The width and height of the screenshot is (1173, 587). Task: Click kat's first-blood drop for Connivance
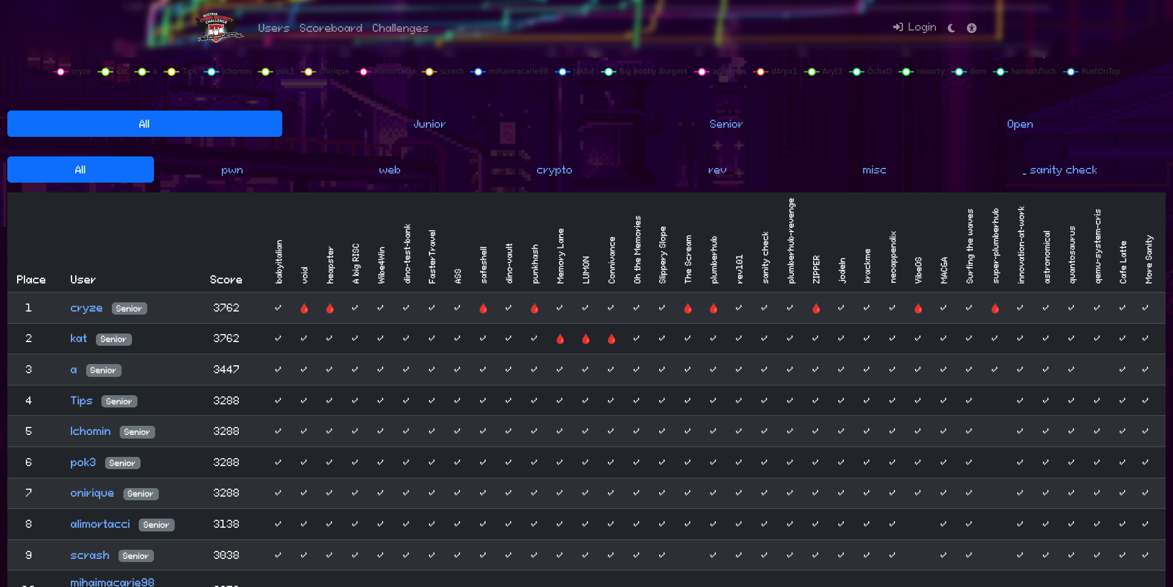click(x=612, y=339)
